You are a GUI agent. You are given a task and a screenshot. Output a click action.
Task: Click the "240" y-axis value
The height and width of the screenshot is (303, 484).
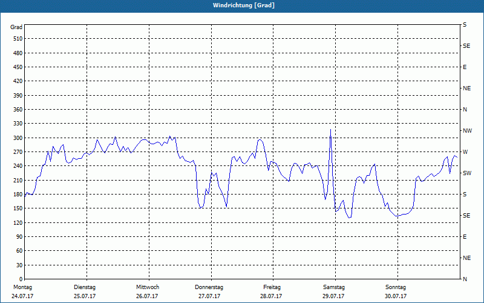point(18,166)
